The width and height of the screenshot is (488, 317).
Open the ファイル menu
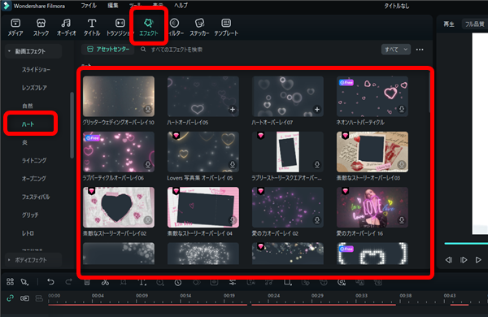coord(89,6)
